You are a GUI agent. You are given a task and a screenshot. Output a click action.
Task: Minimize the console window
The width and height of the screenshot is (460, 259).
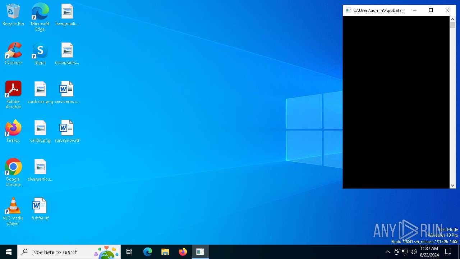point(415,10)
